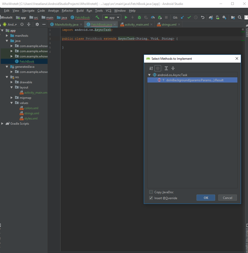
Task: Expand the manifests folder
Action: click(7, 36)
